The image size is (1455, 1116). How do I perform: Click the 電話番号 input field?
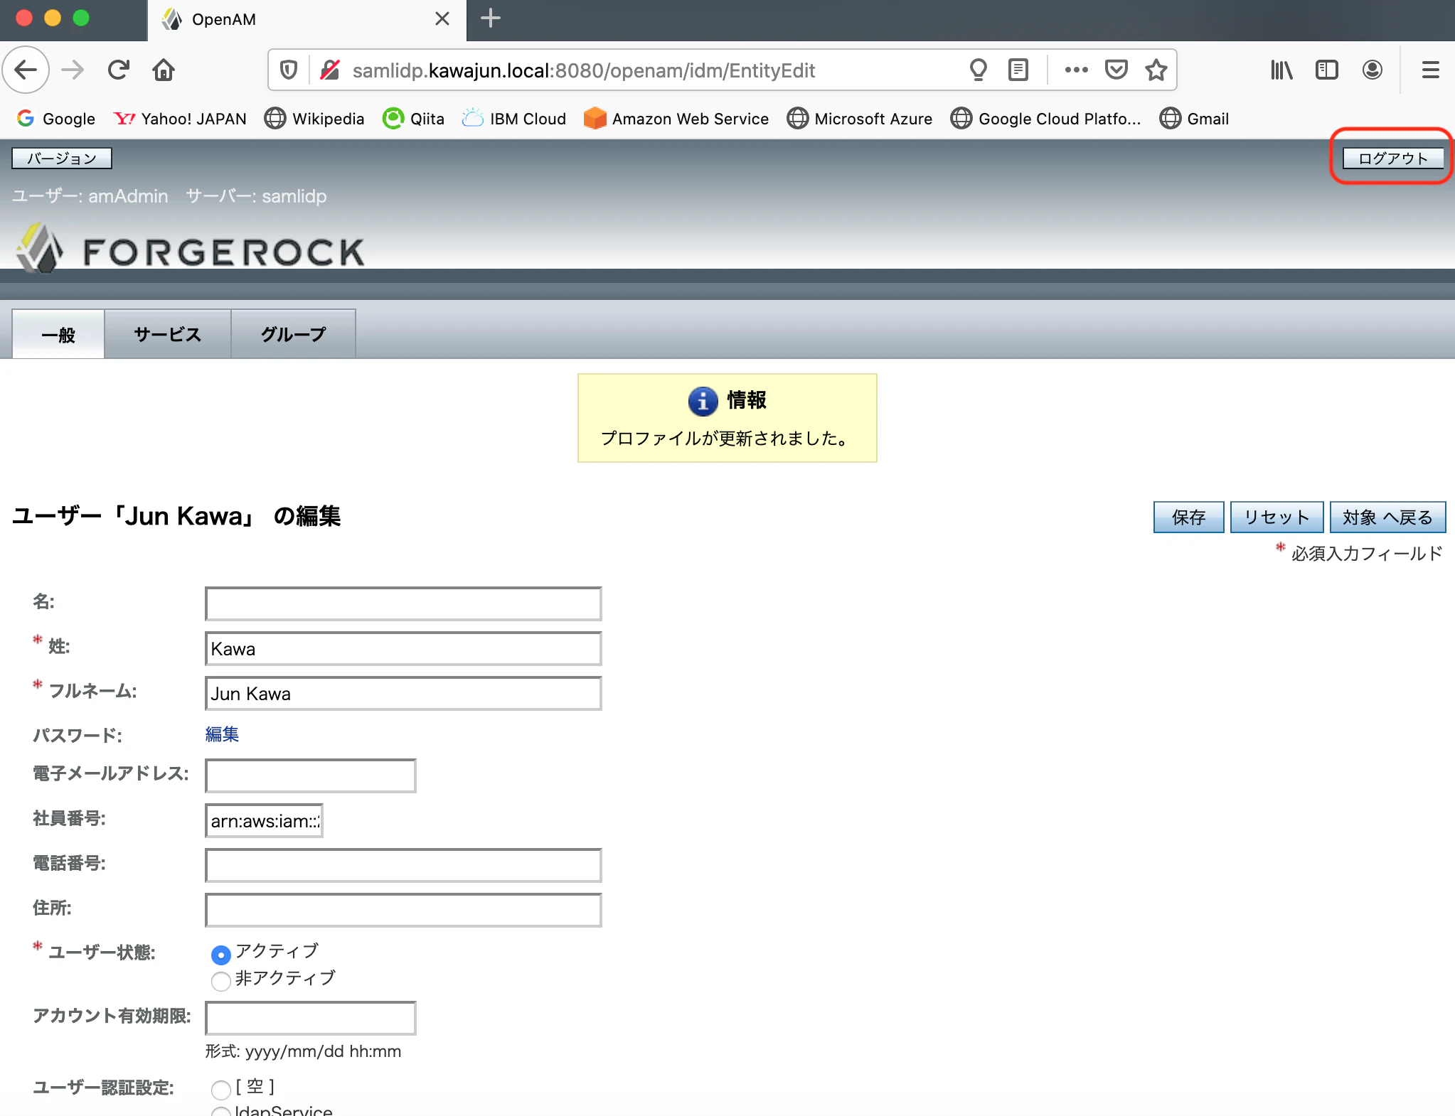coord(403,865)
